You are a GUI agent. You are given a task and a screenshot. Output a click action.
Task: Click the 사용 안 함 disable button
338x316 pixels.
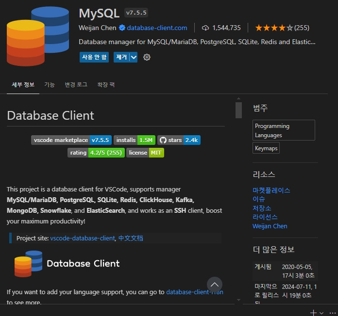tap(94, 57)
